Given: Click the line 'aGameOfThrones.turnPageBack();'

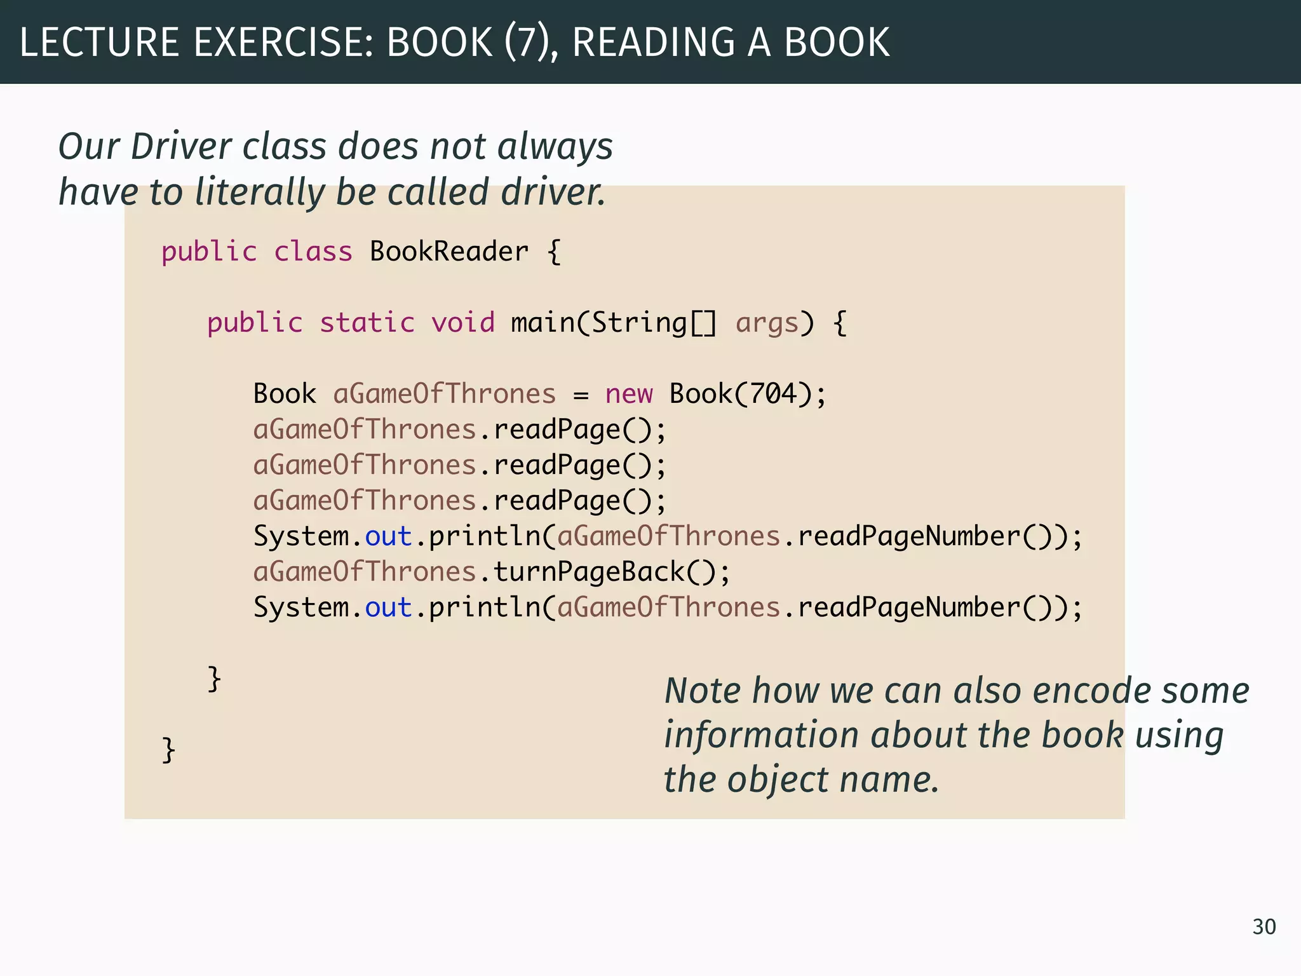Looking at the screenshot, I should (x=492, y=572).
